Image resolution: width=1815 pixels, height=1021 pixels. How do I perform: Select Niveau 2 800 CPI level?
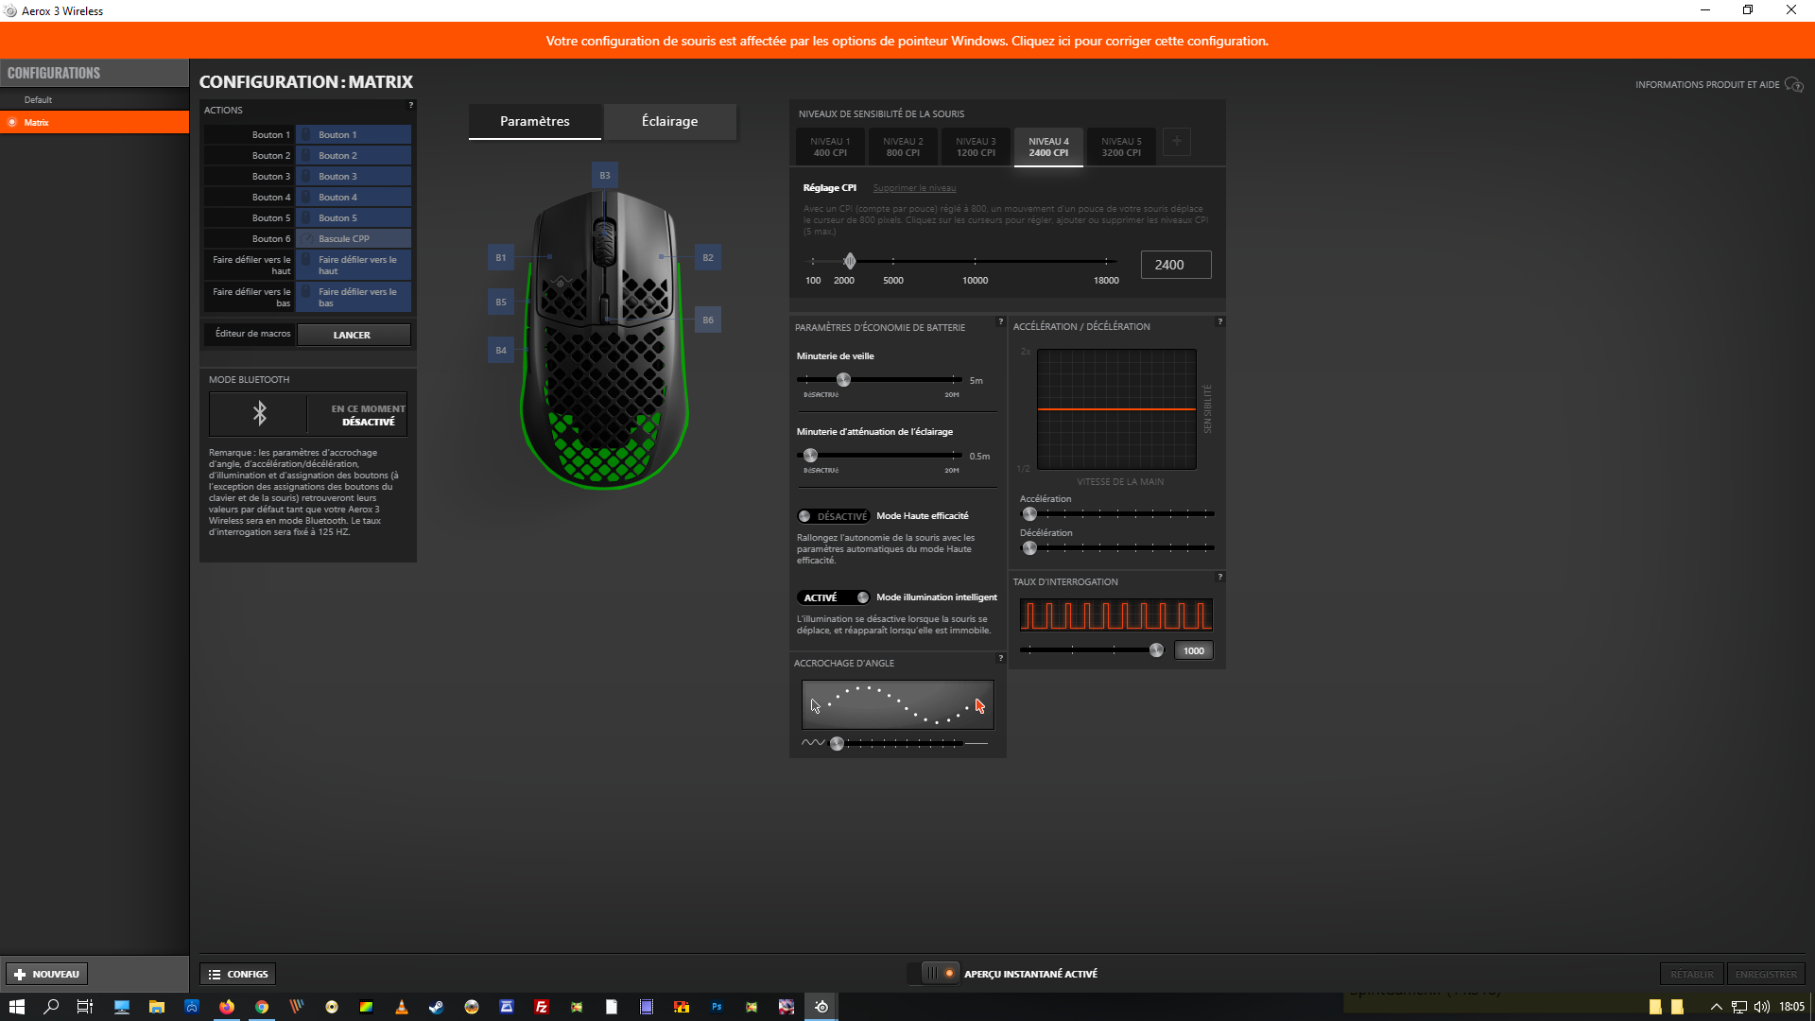903,147
